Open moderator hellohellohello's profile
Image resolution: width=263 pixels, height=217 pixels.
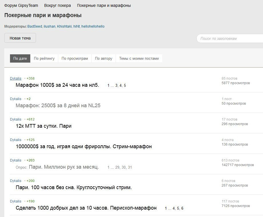pos(93,26)
